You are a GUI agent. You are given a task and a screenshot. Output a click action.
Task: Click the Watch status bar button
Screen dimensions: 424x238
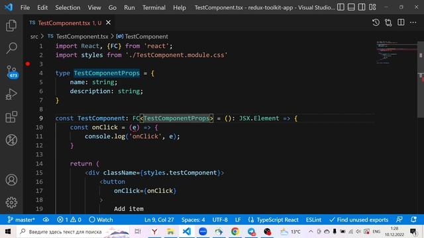[x=101, y=219]
